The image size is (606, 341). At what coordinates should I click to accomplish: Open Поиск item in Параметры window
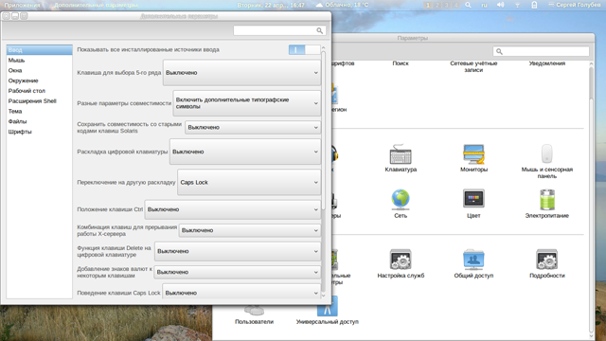pyautogui.click(x=401, y=63)
